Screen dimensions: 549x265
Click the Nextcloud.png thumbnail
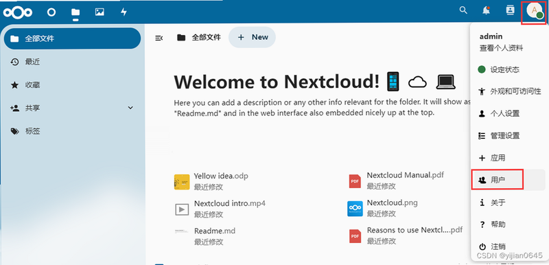click(355, 209)
